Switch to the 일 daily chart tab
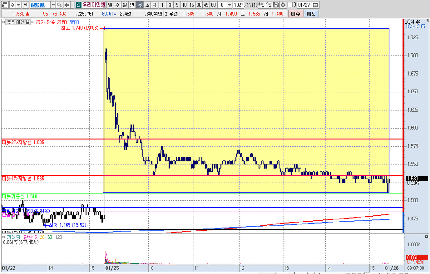This screenshot has width=430, height=274. click(110, 5)
